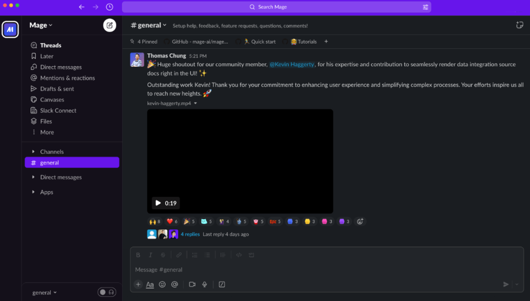Open the #general channel details dropdown in the header
Viewport: 530px width, 301px height.
(149, 25)
